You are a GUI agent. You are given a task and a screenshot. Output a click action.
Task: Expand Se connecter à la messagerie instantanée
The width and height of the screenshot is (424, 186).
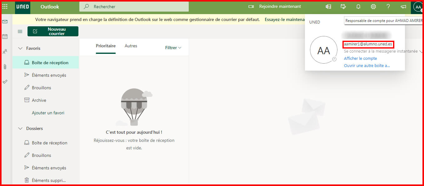pos(383,51)
